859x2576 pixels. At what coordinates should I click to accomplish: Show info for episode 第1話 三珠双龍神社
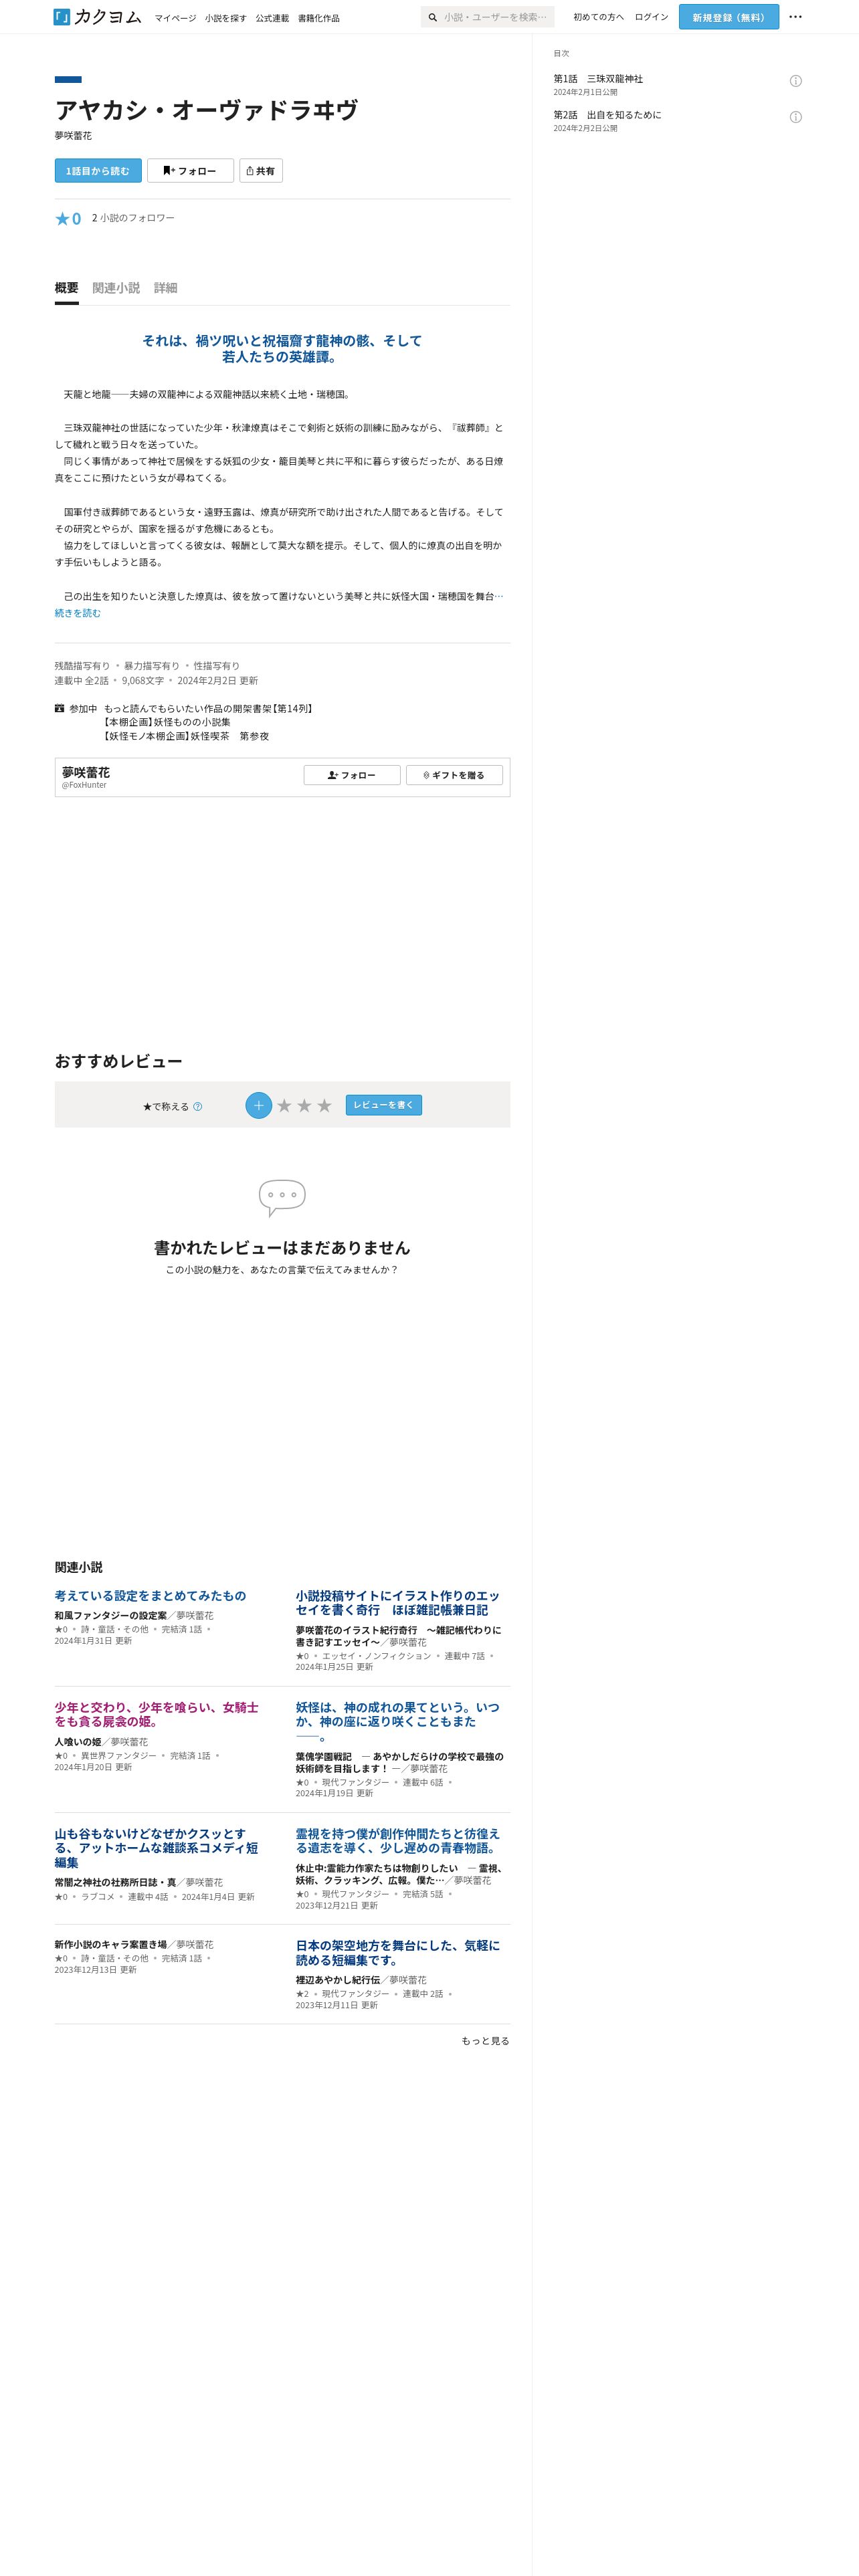(796, 81)
